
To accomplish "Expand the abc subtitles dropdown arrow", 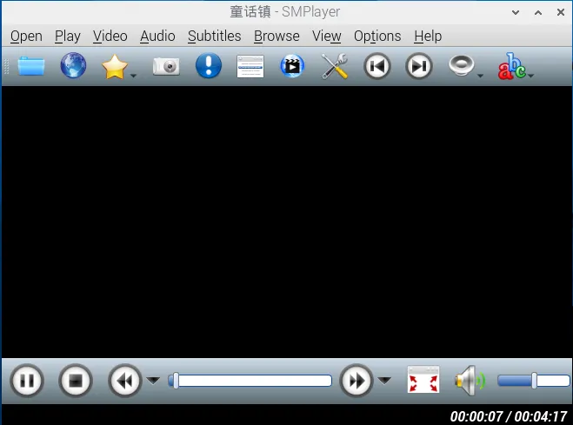I will [531, 76].
